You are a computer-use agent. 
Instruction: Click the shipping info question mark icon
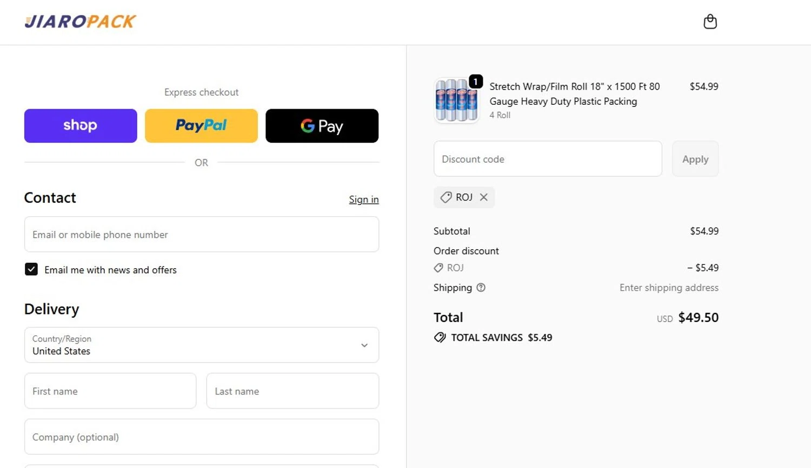click(481, 288)
